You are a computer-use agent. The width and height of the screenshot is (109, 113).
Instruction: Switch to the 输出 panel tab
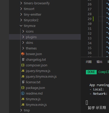(100, 62)
